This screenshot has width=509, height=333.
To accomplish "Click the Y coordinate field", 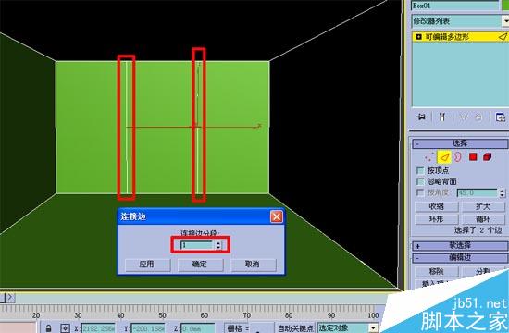I will (x=148, y=328).
